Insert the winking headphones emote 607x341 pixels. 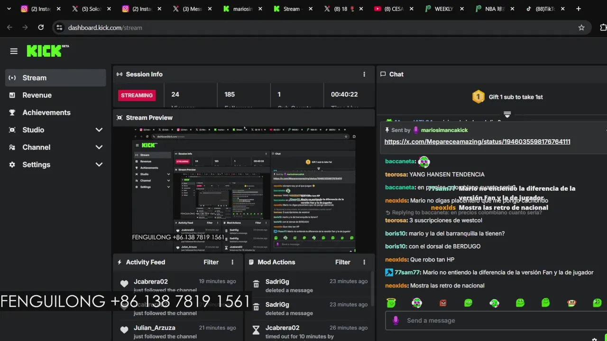click(494, 303)
